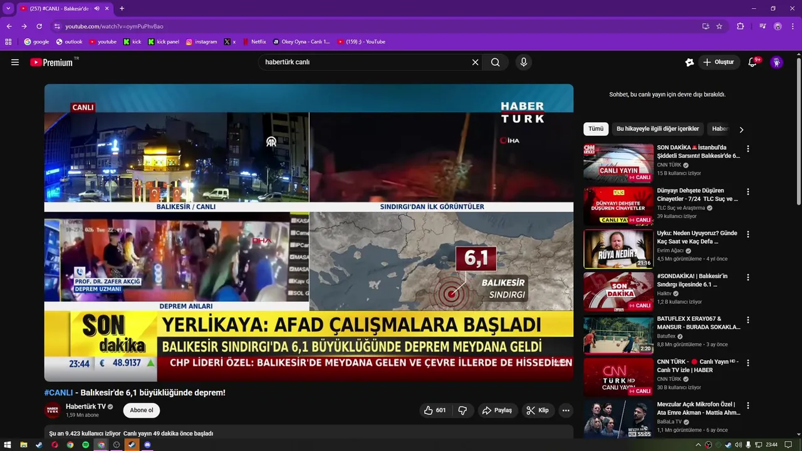
Task: Click the Habertürk TV channel avatar
Action: [52, 410]
